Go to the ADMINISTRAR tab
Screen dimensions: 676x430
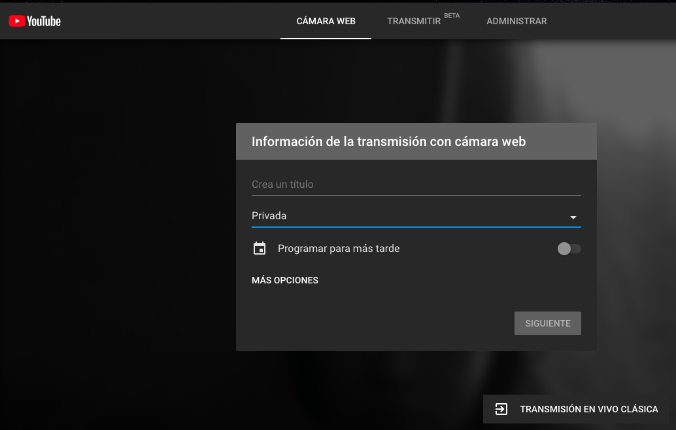(516, 21)
